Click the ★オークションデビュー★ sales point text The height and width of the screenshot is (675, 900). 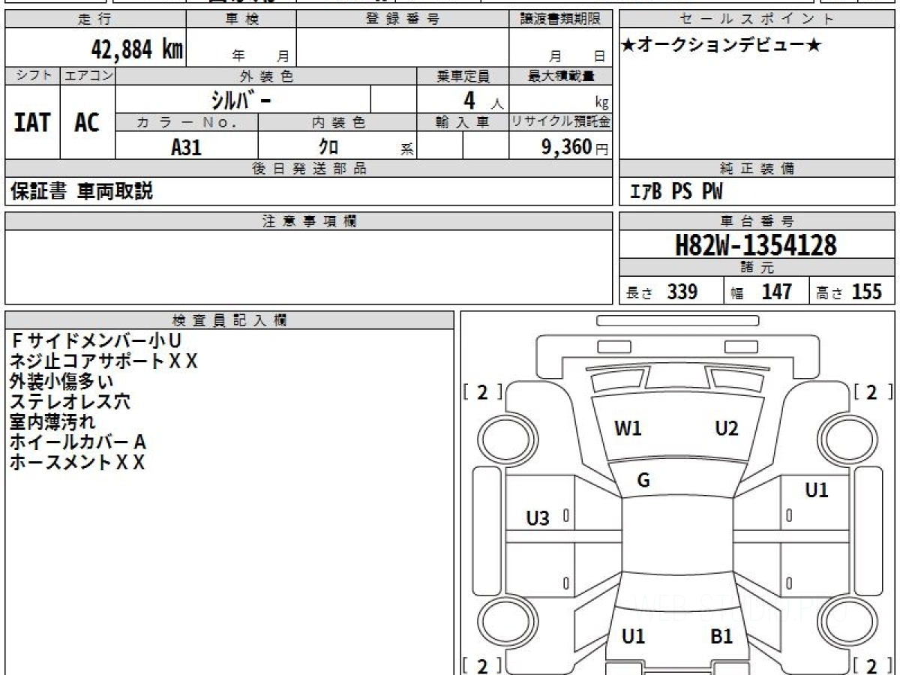click(x=721, y=46)
